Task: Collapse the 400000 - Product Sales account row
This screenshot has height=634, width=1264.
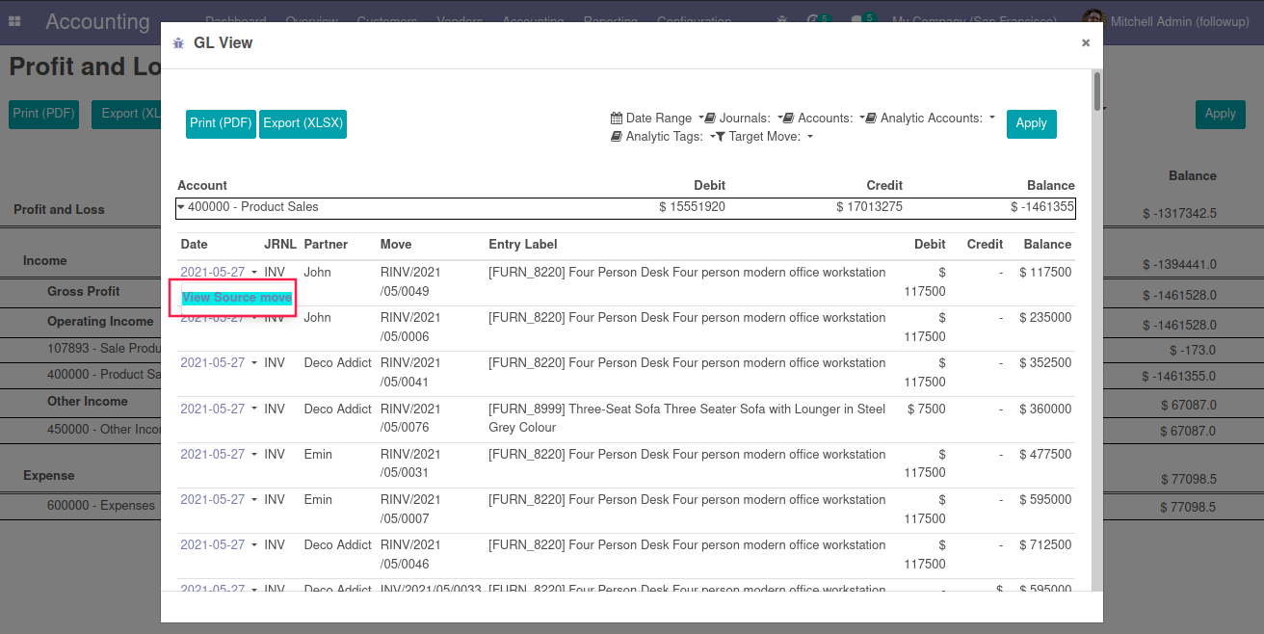Action: (x=181, y=207)
